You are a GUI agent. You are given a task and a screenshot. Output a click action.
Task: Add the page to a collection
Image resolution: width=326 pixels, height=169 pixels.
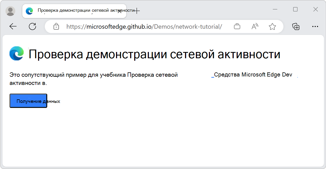(x=296, y=26)
